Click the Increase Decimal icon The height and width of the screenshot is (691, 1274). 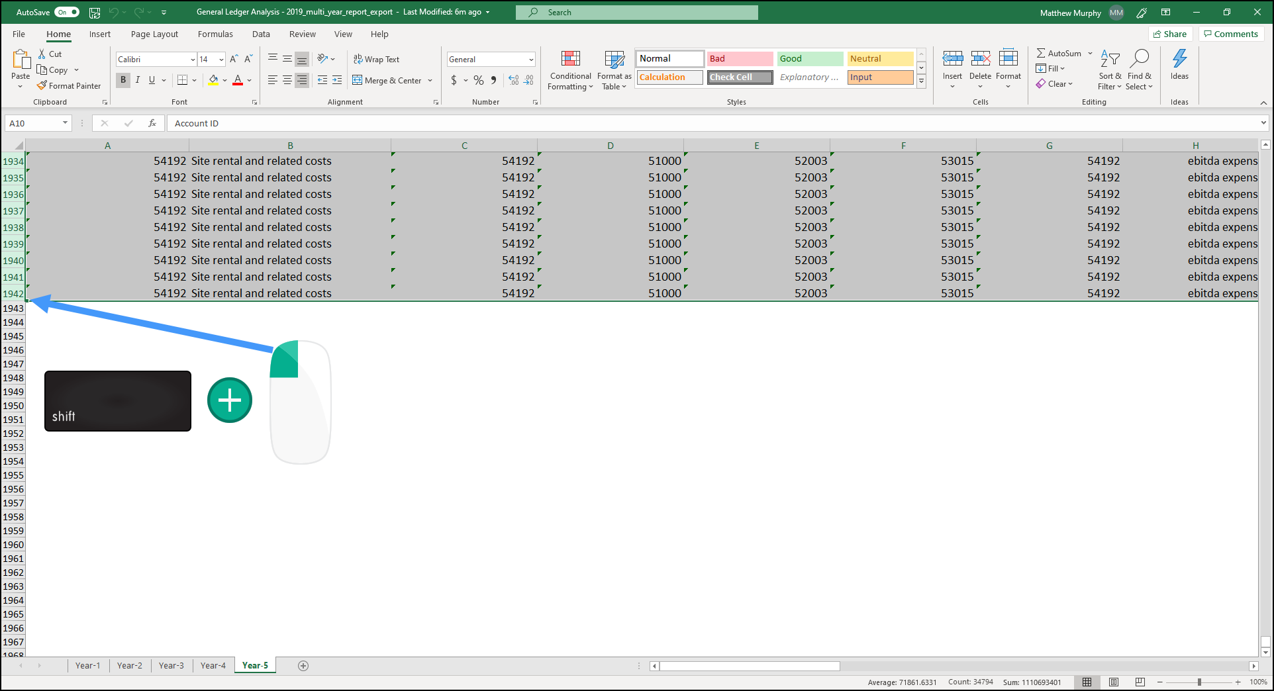[x=513, y=80]
